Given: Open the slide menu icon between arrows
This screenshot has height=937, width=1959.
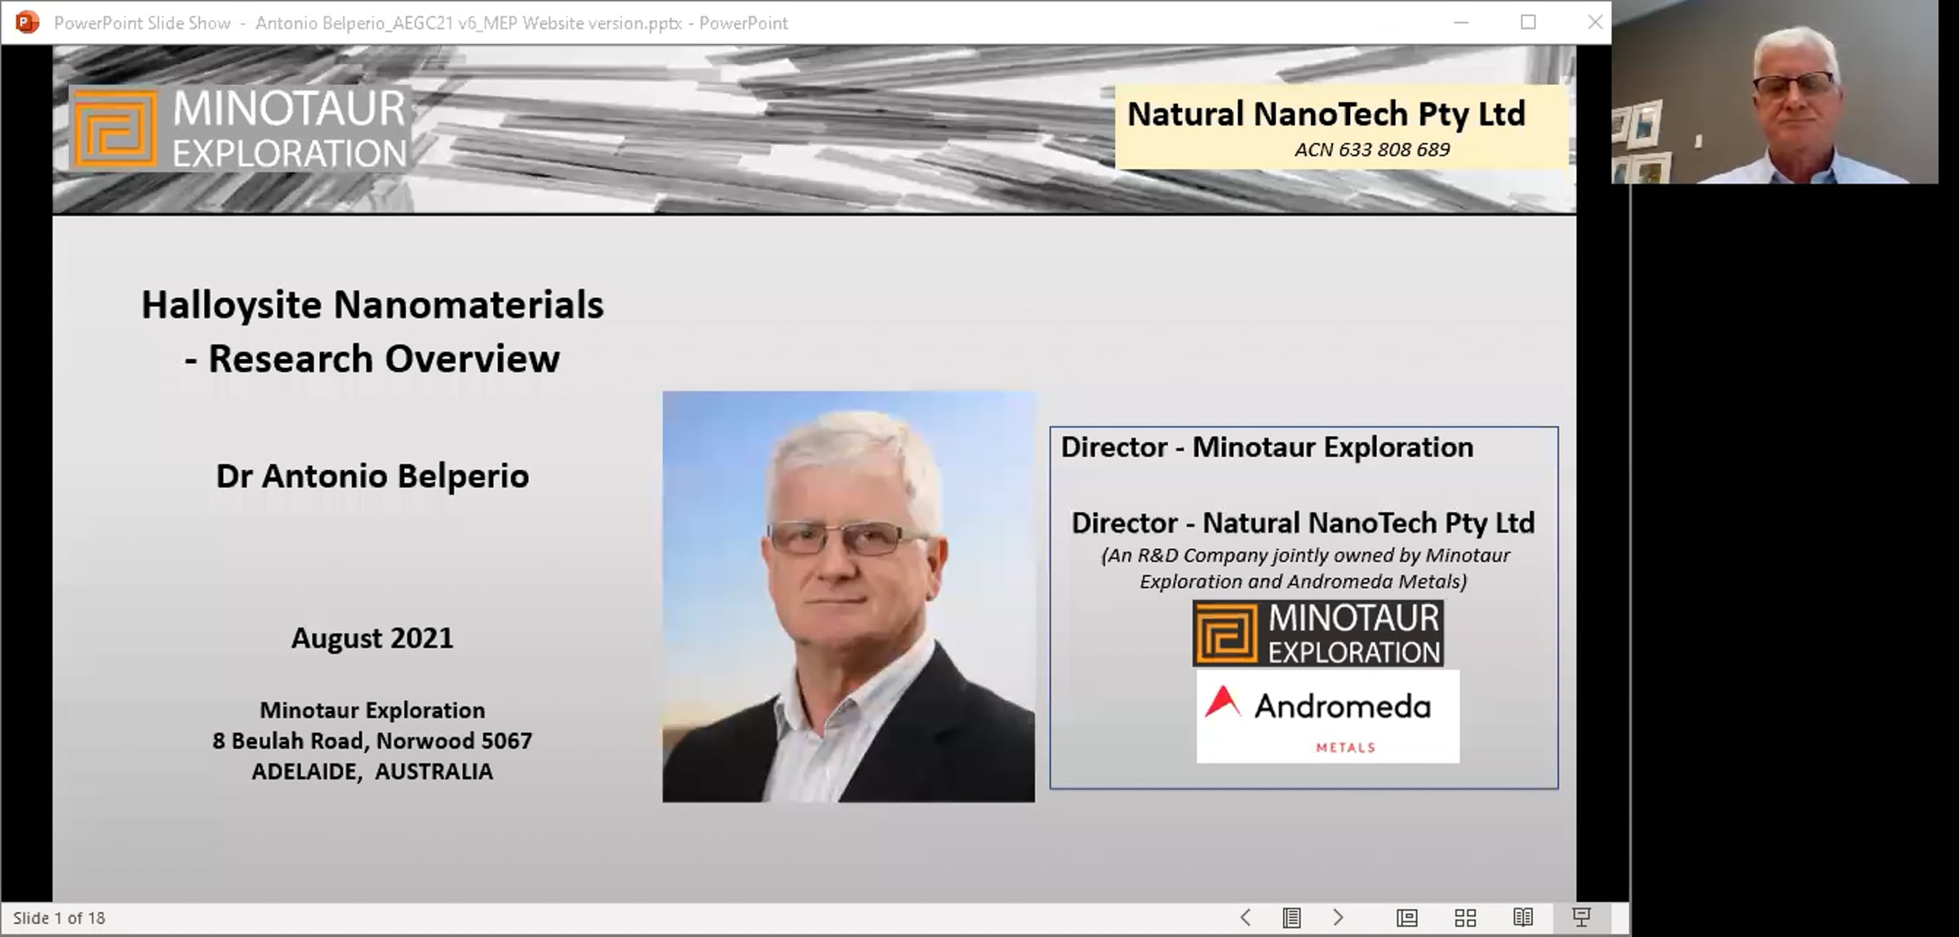Looking at the screenshot, I should click(x=1291, y=917).
